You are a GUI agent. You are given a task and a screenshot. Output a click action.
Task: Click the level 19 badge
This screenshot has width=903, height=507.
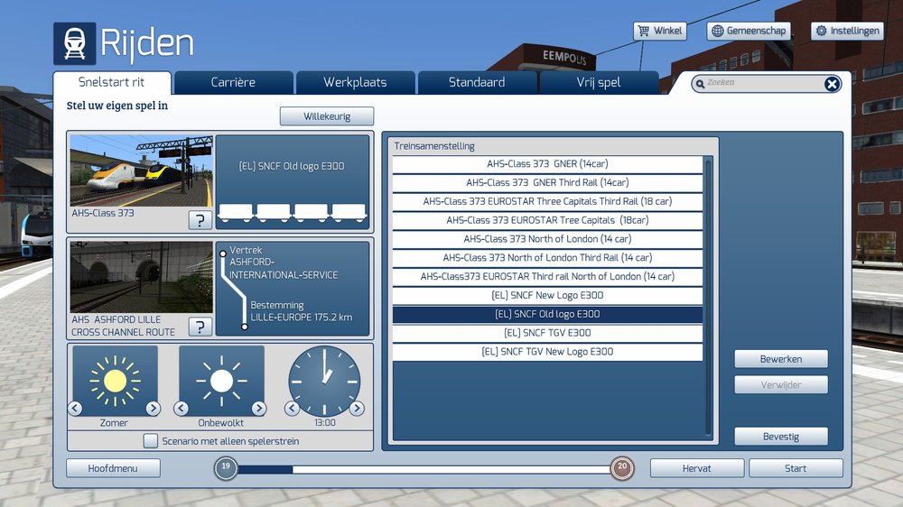pyautogui.click(x=226, y=468)
